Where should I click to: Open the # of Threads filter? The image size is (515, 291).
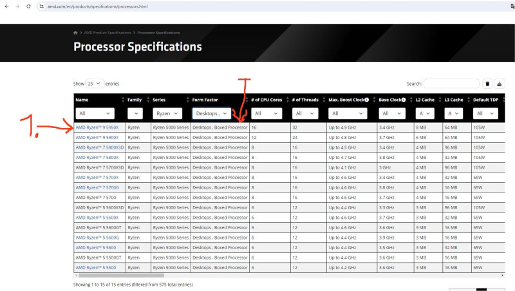tap(304, 113)
